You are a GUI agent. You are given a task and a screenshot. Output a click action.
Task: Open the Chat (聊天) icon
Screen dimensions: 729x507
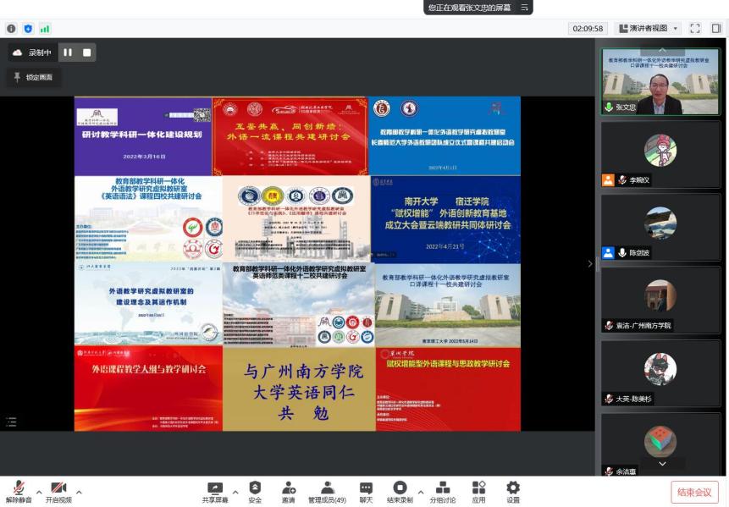coord(366,488)
